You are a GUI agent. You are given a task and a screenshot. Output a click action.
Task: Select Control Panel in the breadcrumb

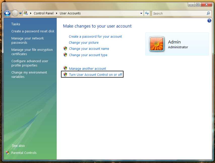[43, 13]
